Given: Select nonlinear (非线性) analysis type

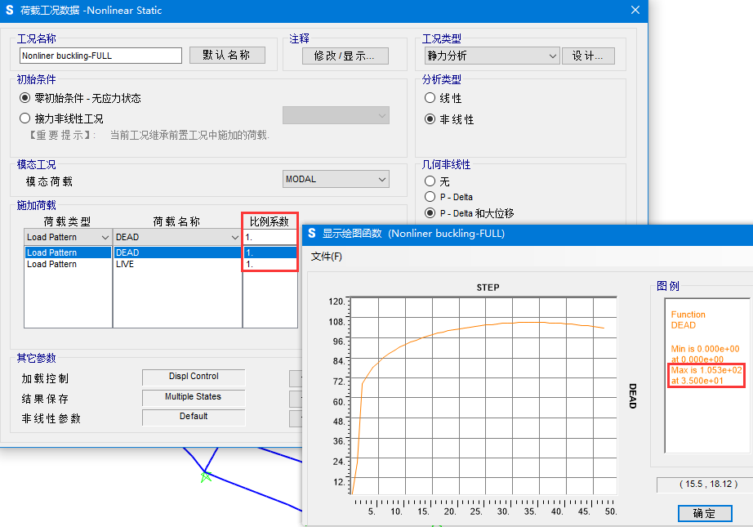Looking at the screenshot, I should (x=430, y=119).
